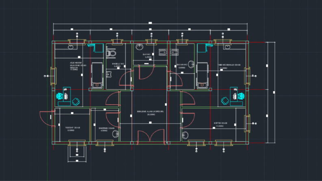Viewport: 322px width, 181px height.
Task: Select the BAY WC label text
Action: pos(147,55)
